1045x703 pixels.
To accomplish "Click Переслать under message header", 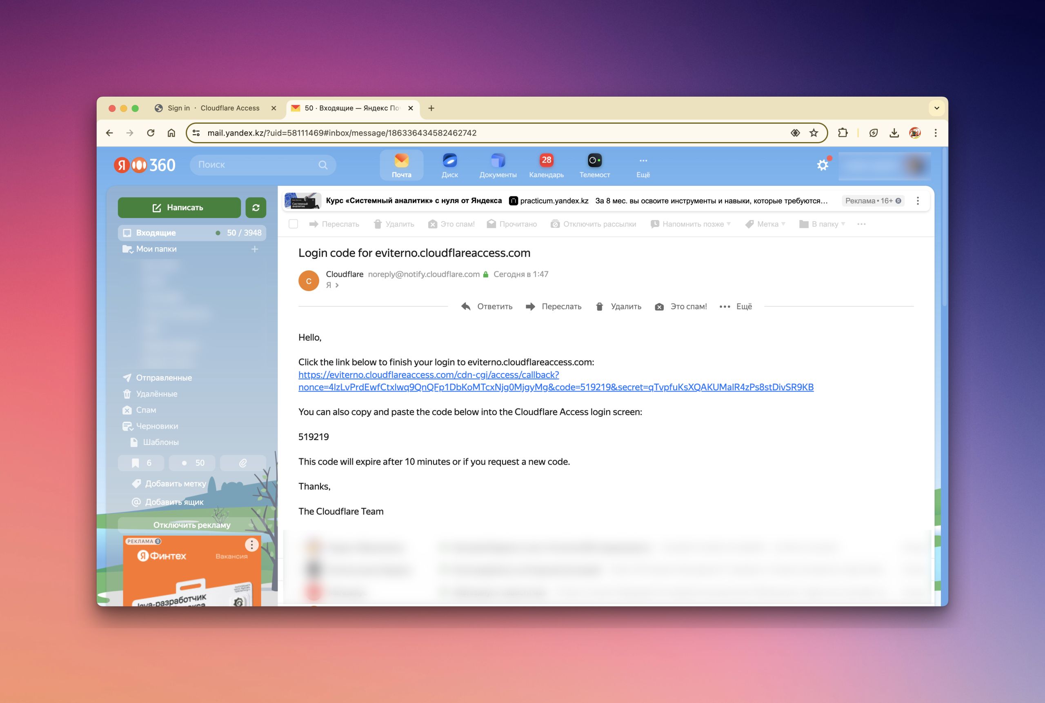I will 554,307.
